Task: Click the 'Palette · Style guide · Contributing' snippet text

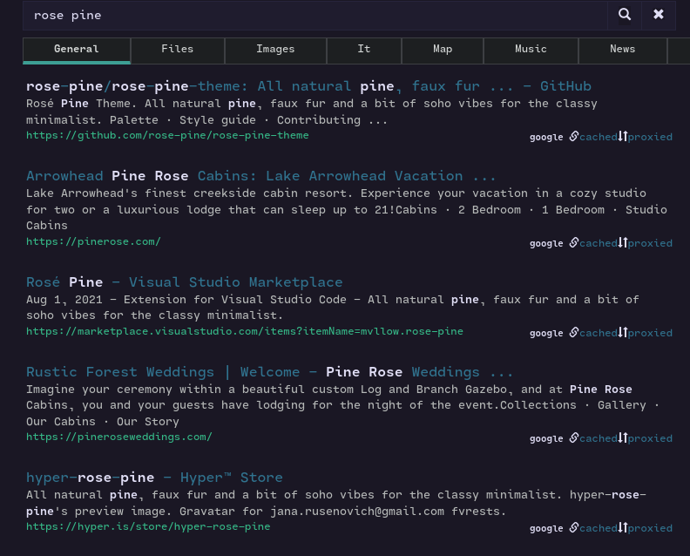Action: [x=235, y=120]
